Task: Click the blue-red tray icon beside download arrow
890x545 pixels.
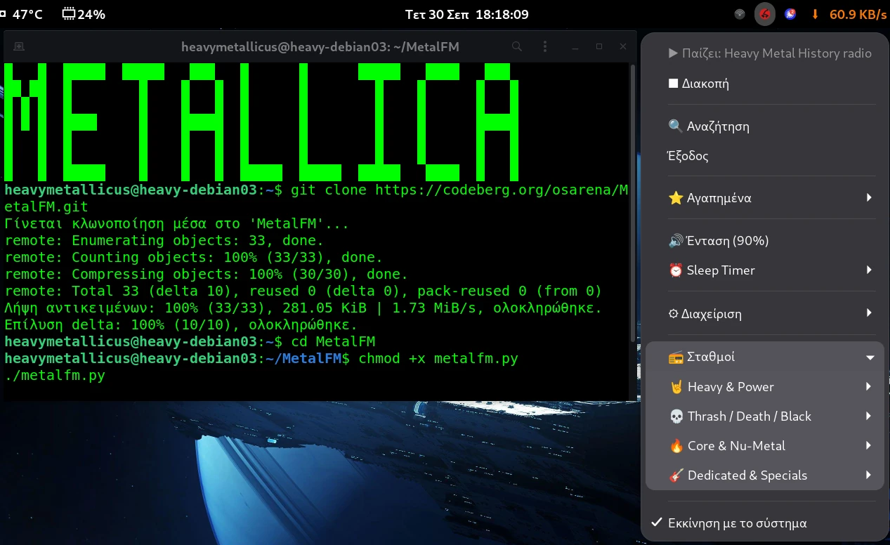Action: point(790,14)
